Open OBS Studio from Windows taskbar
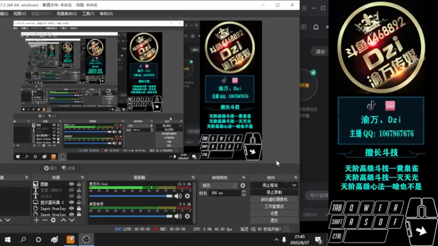Viewport: 438px width, 246px height. coord(86,239)
